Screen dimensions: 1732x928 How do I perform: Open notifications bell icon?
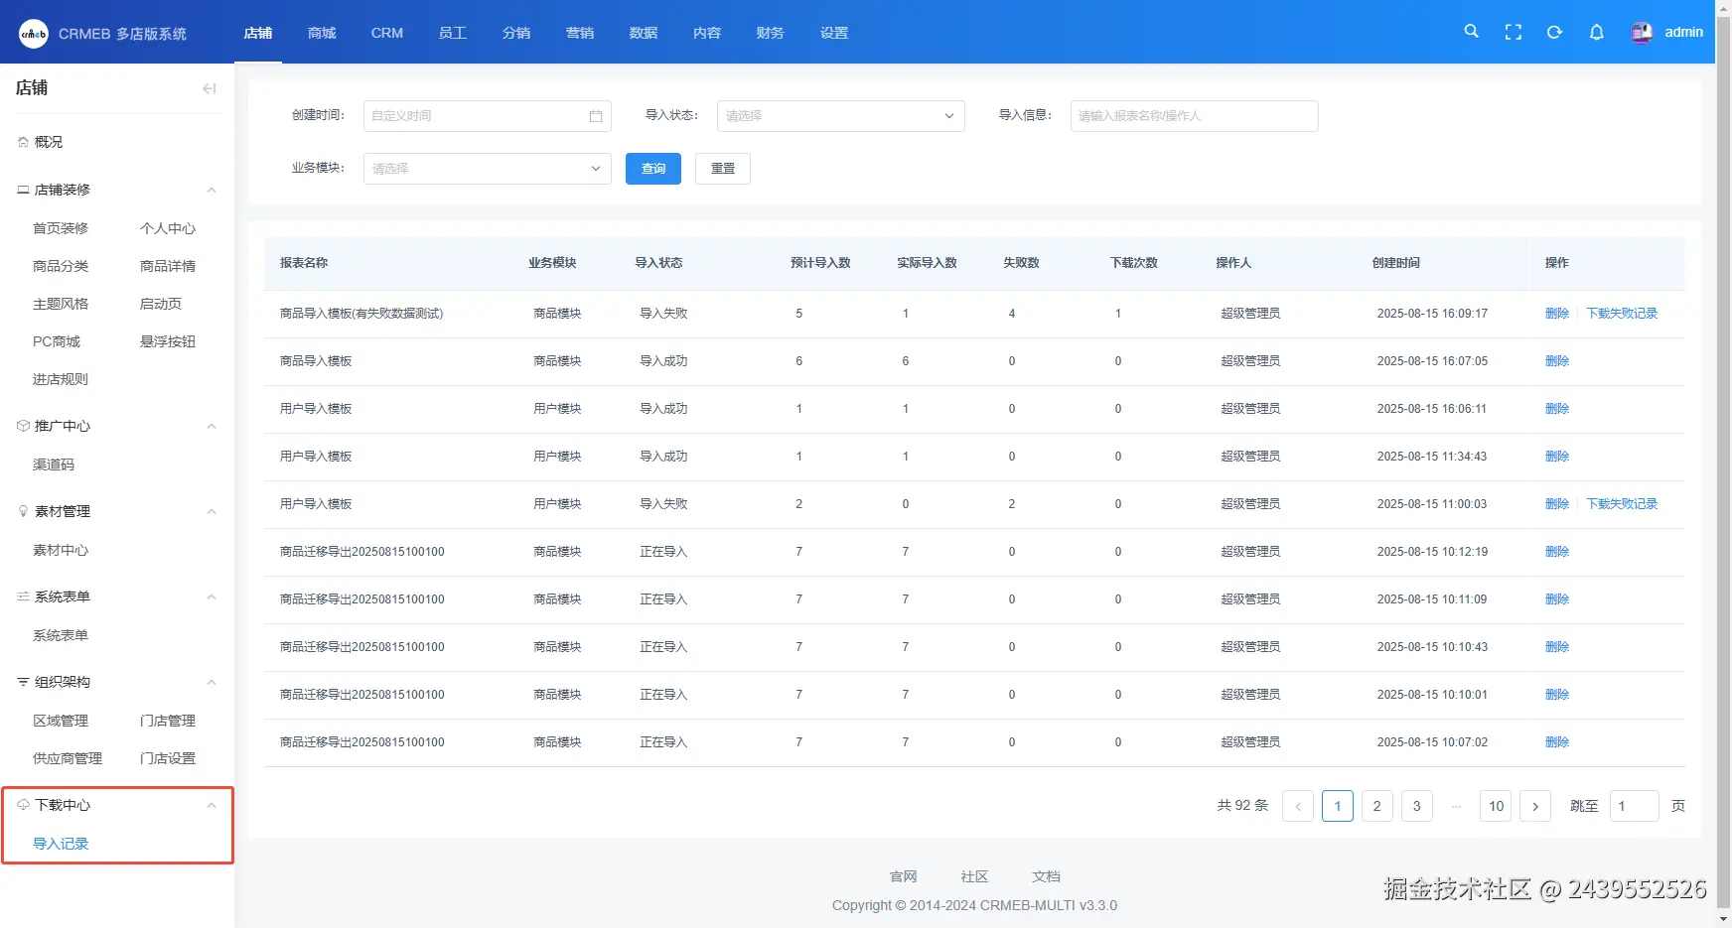pos(1596,32)
